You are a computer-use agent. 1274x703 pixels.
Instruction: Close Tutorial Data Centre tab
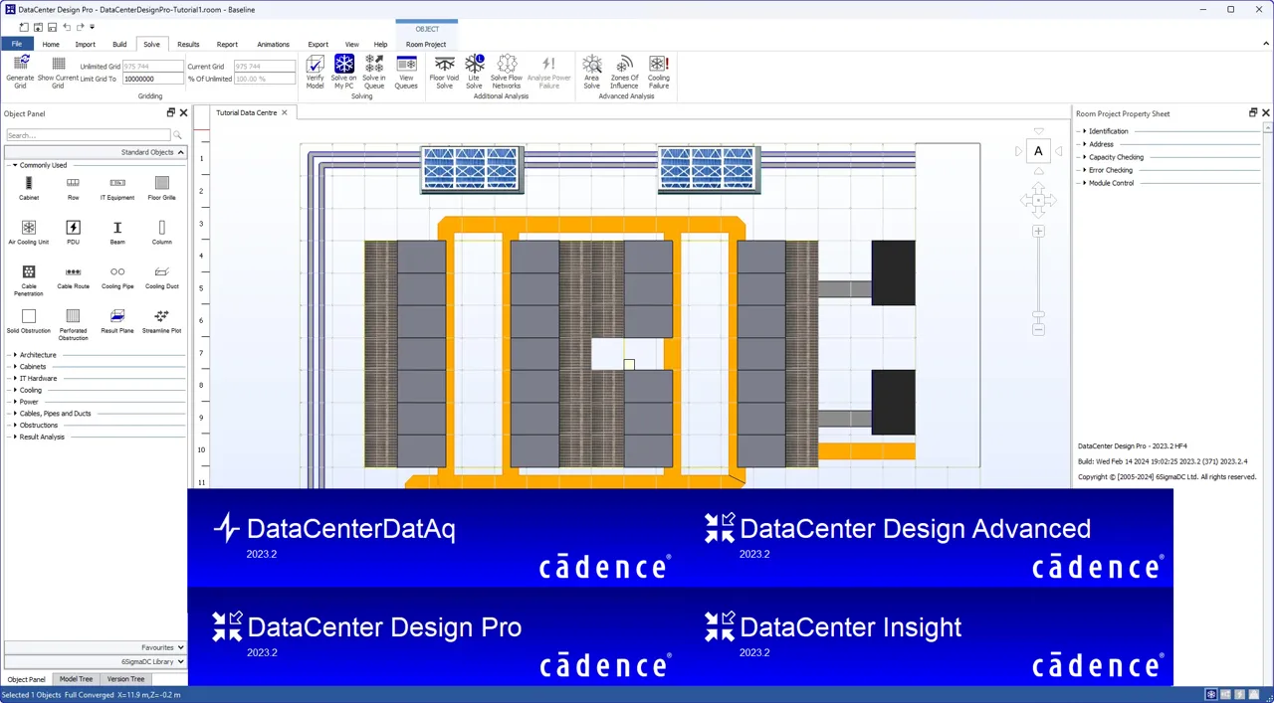coord(284,112)
